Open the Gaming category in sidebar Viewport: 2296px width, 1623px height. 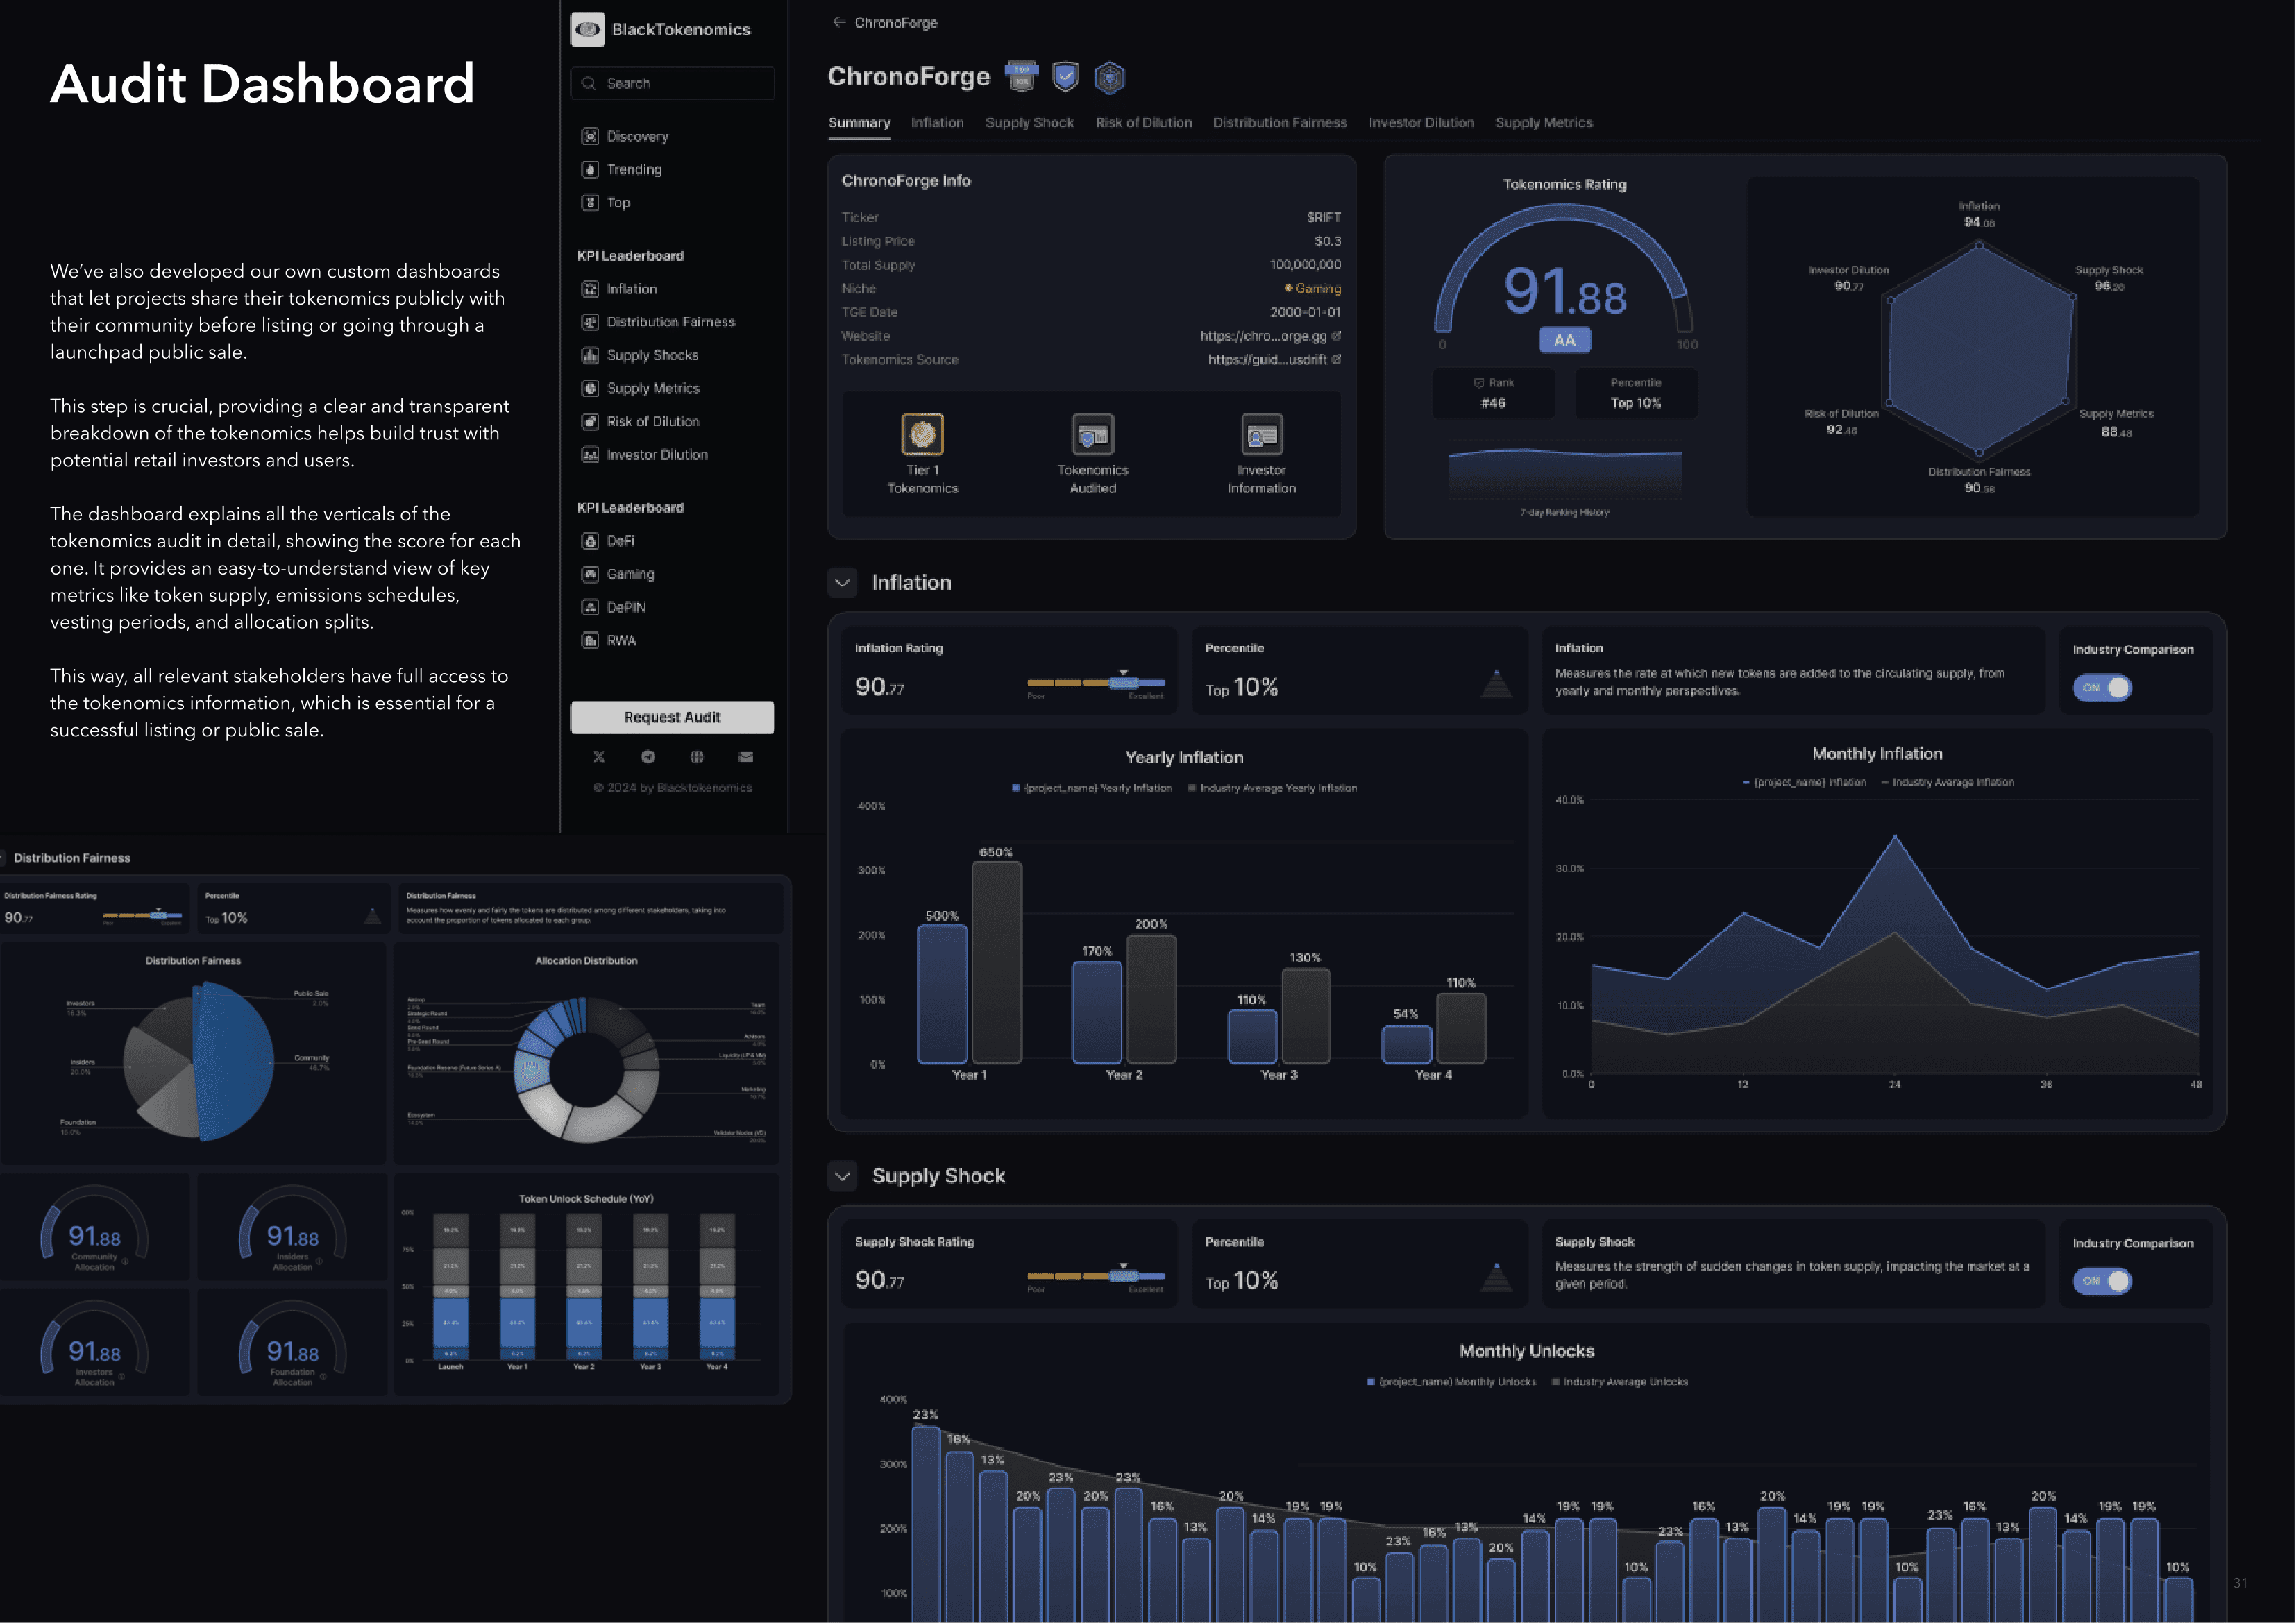tap(618, 574)
